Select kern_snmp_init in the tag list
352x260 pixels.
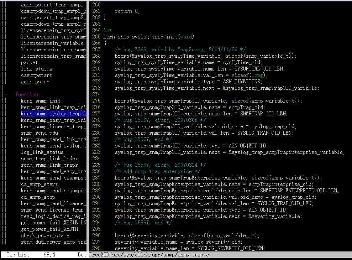[41, 101]
